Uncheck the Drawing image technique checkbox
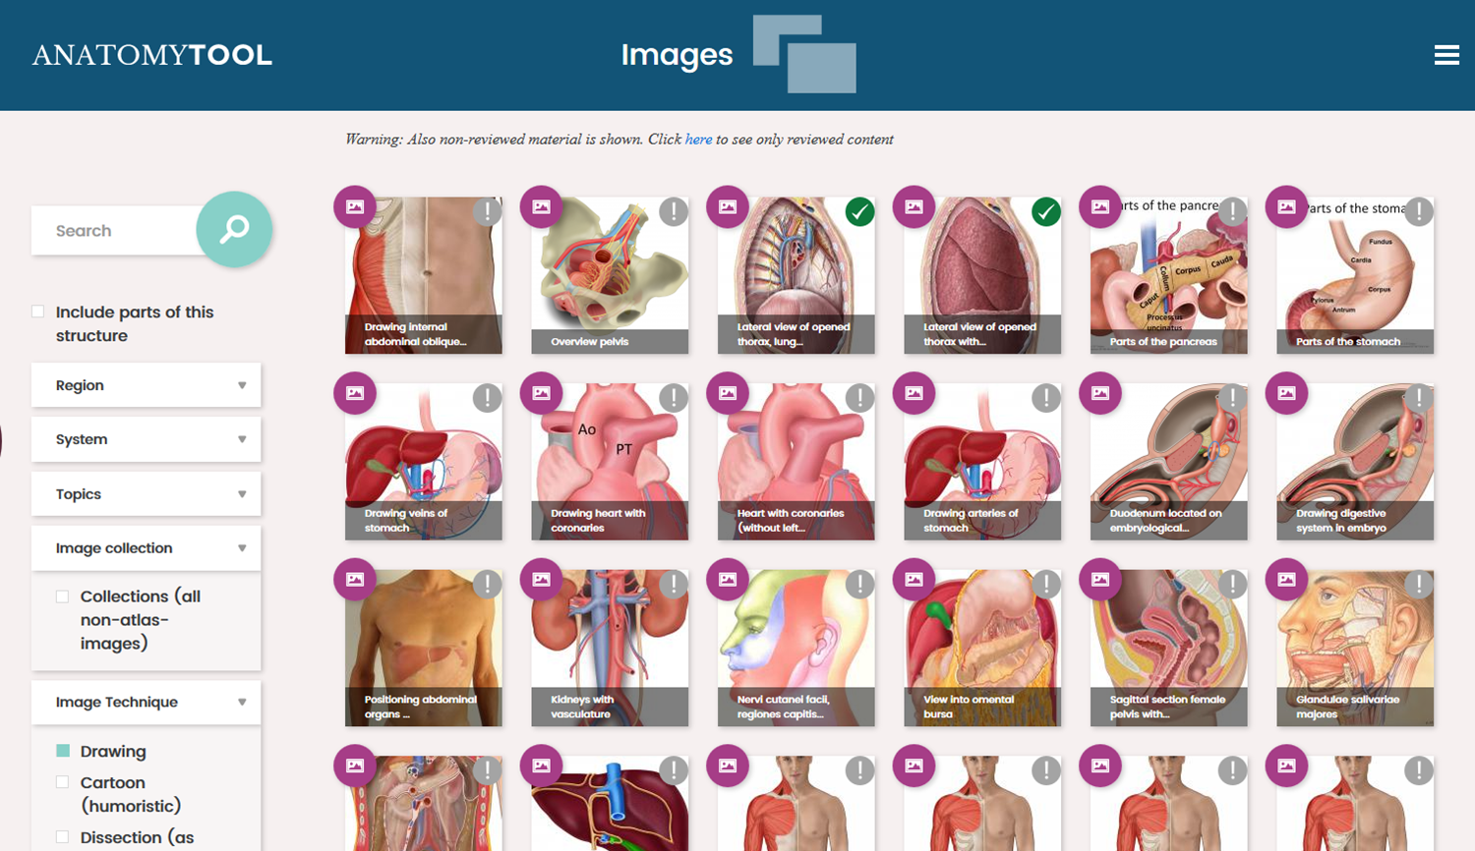The image size is (1475, 851). pyautogui.click(x=63, y=751)
